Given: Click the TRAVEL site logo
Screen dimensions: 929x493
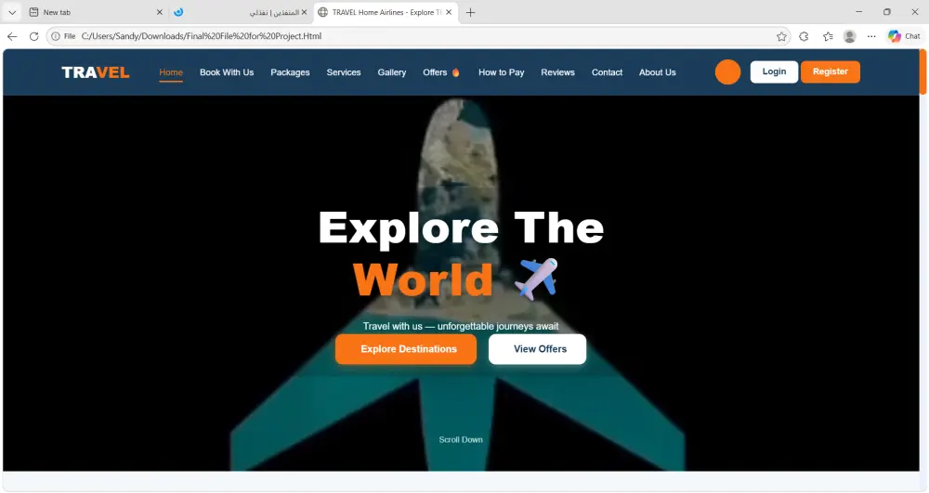Looking at the screenshot, I should click(x=96, y=72).
